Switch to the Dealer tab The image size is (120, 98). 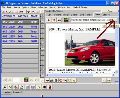coord(74,15)
